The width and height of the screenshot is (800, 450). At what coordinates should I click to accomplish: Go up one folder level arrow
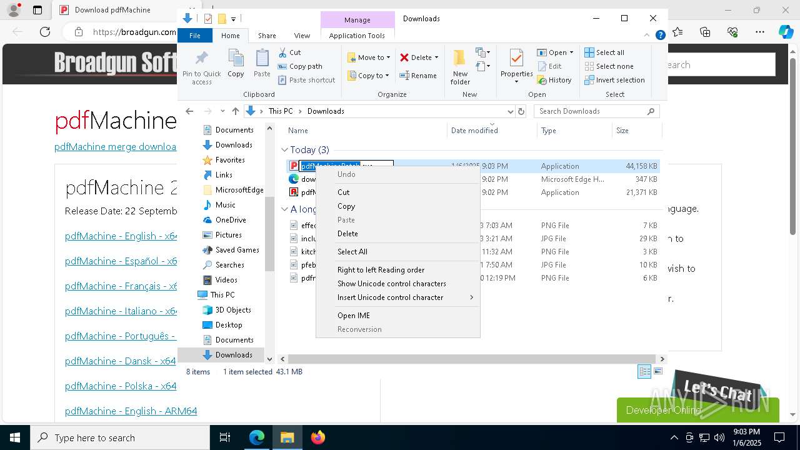[235, 111]
